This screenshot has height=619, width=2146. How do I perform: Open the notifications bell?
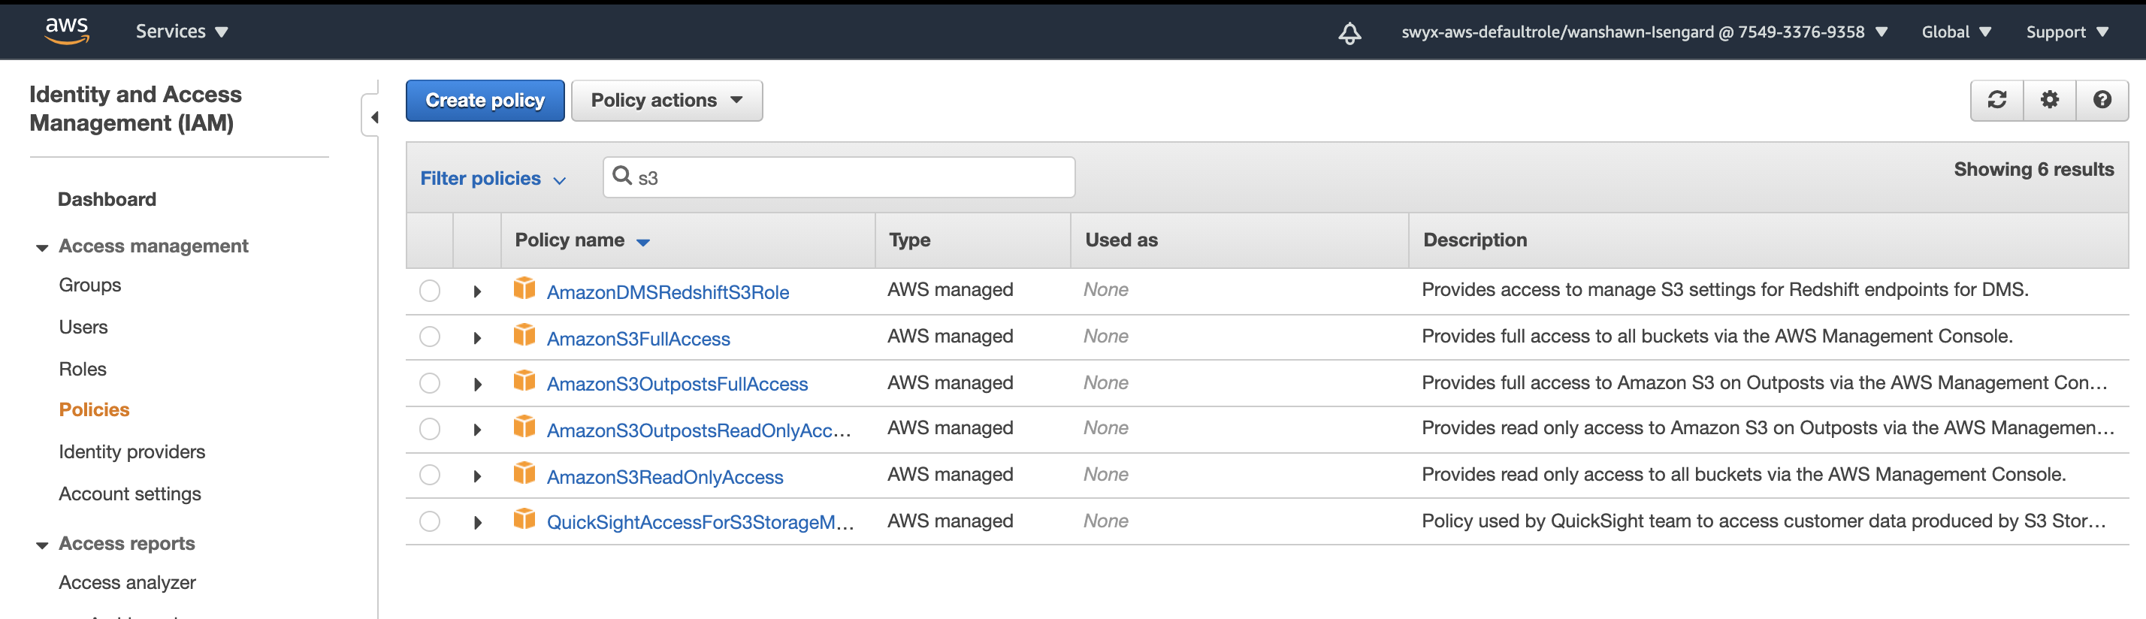(1350, 32)
